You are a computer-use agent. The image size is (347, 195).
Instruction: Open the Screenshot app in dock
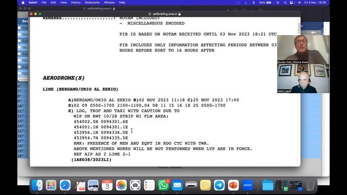point(135,185)
